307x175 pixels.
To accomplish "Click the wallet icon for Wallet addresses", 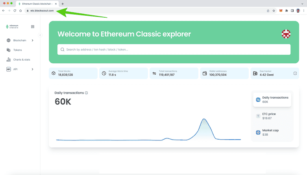I will 205,73.
